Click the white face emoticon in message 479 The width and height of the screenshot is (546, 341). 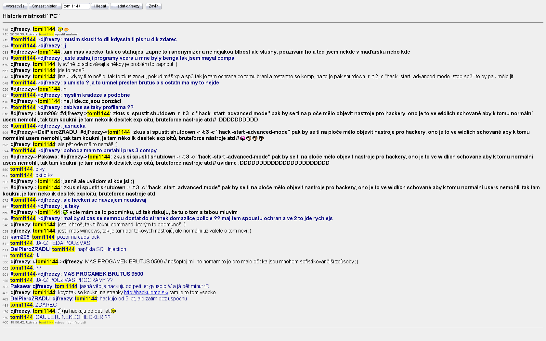(60, 311)
